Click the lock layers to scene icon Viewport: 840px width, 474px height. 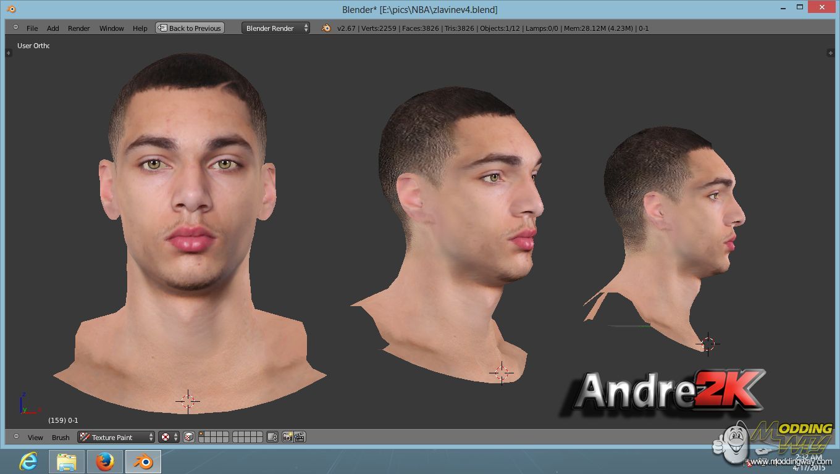272,437
